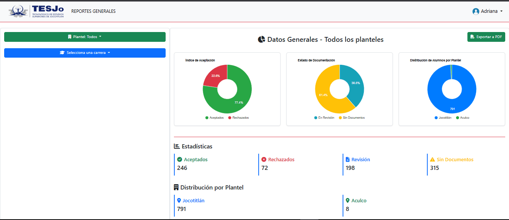Toggle the Jocotitlán legend entry in the chart
Screen dimensions: 509x220
tap(443, 118)
